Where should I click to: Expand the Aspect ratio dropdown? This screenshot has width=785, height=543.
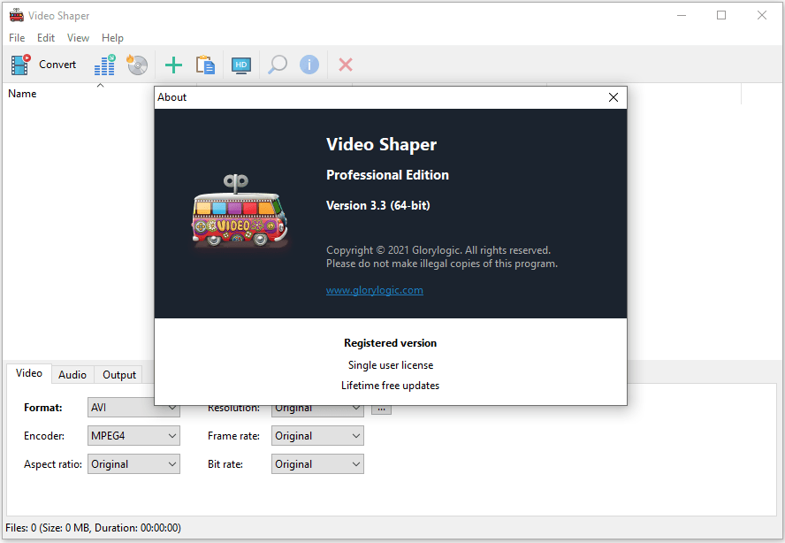133,464
